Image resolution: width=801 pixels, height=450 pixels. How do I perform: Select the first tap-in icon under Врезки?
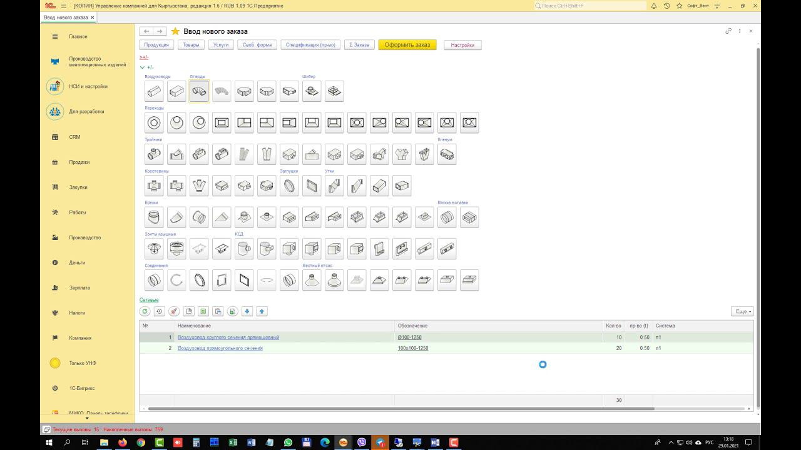pyautogui.click(x=154, y=217)
